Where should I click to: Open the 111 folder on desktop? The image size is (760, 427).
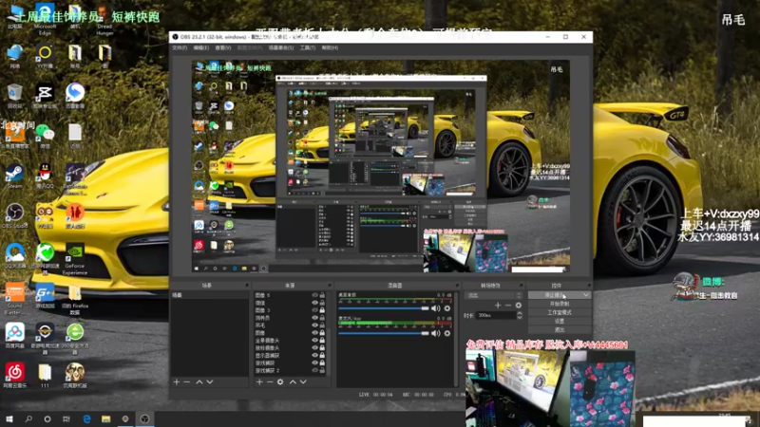point(45,375)
